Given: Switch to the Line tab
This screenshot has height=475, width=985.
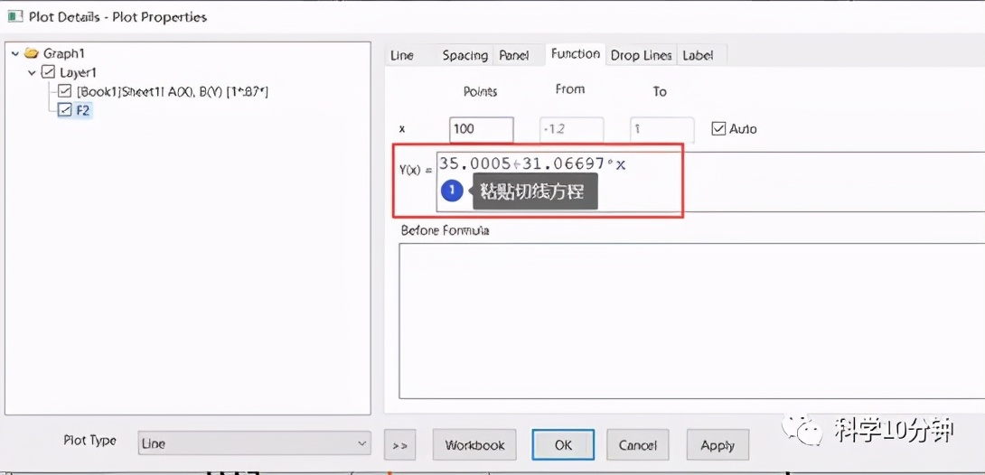Looking at the screenshot, I should coord(402,55).
